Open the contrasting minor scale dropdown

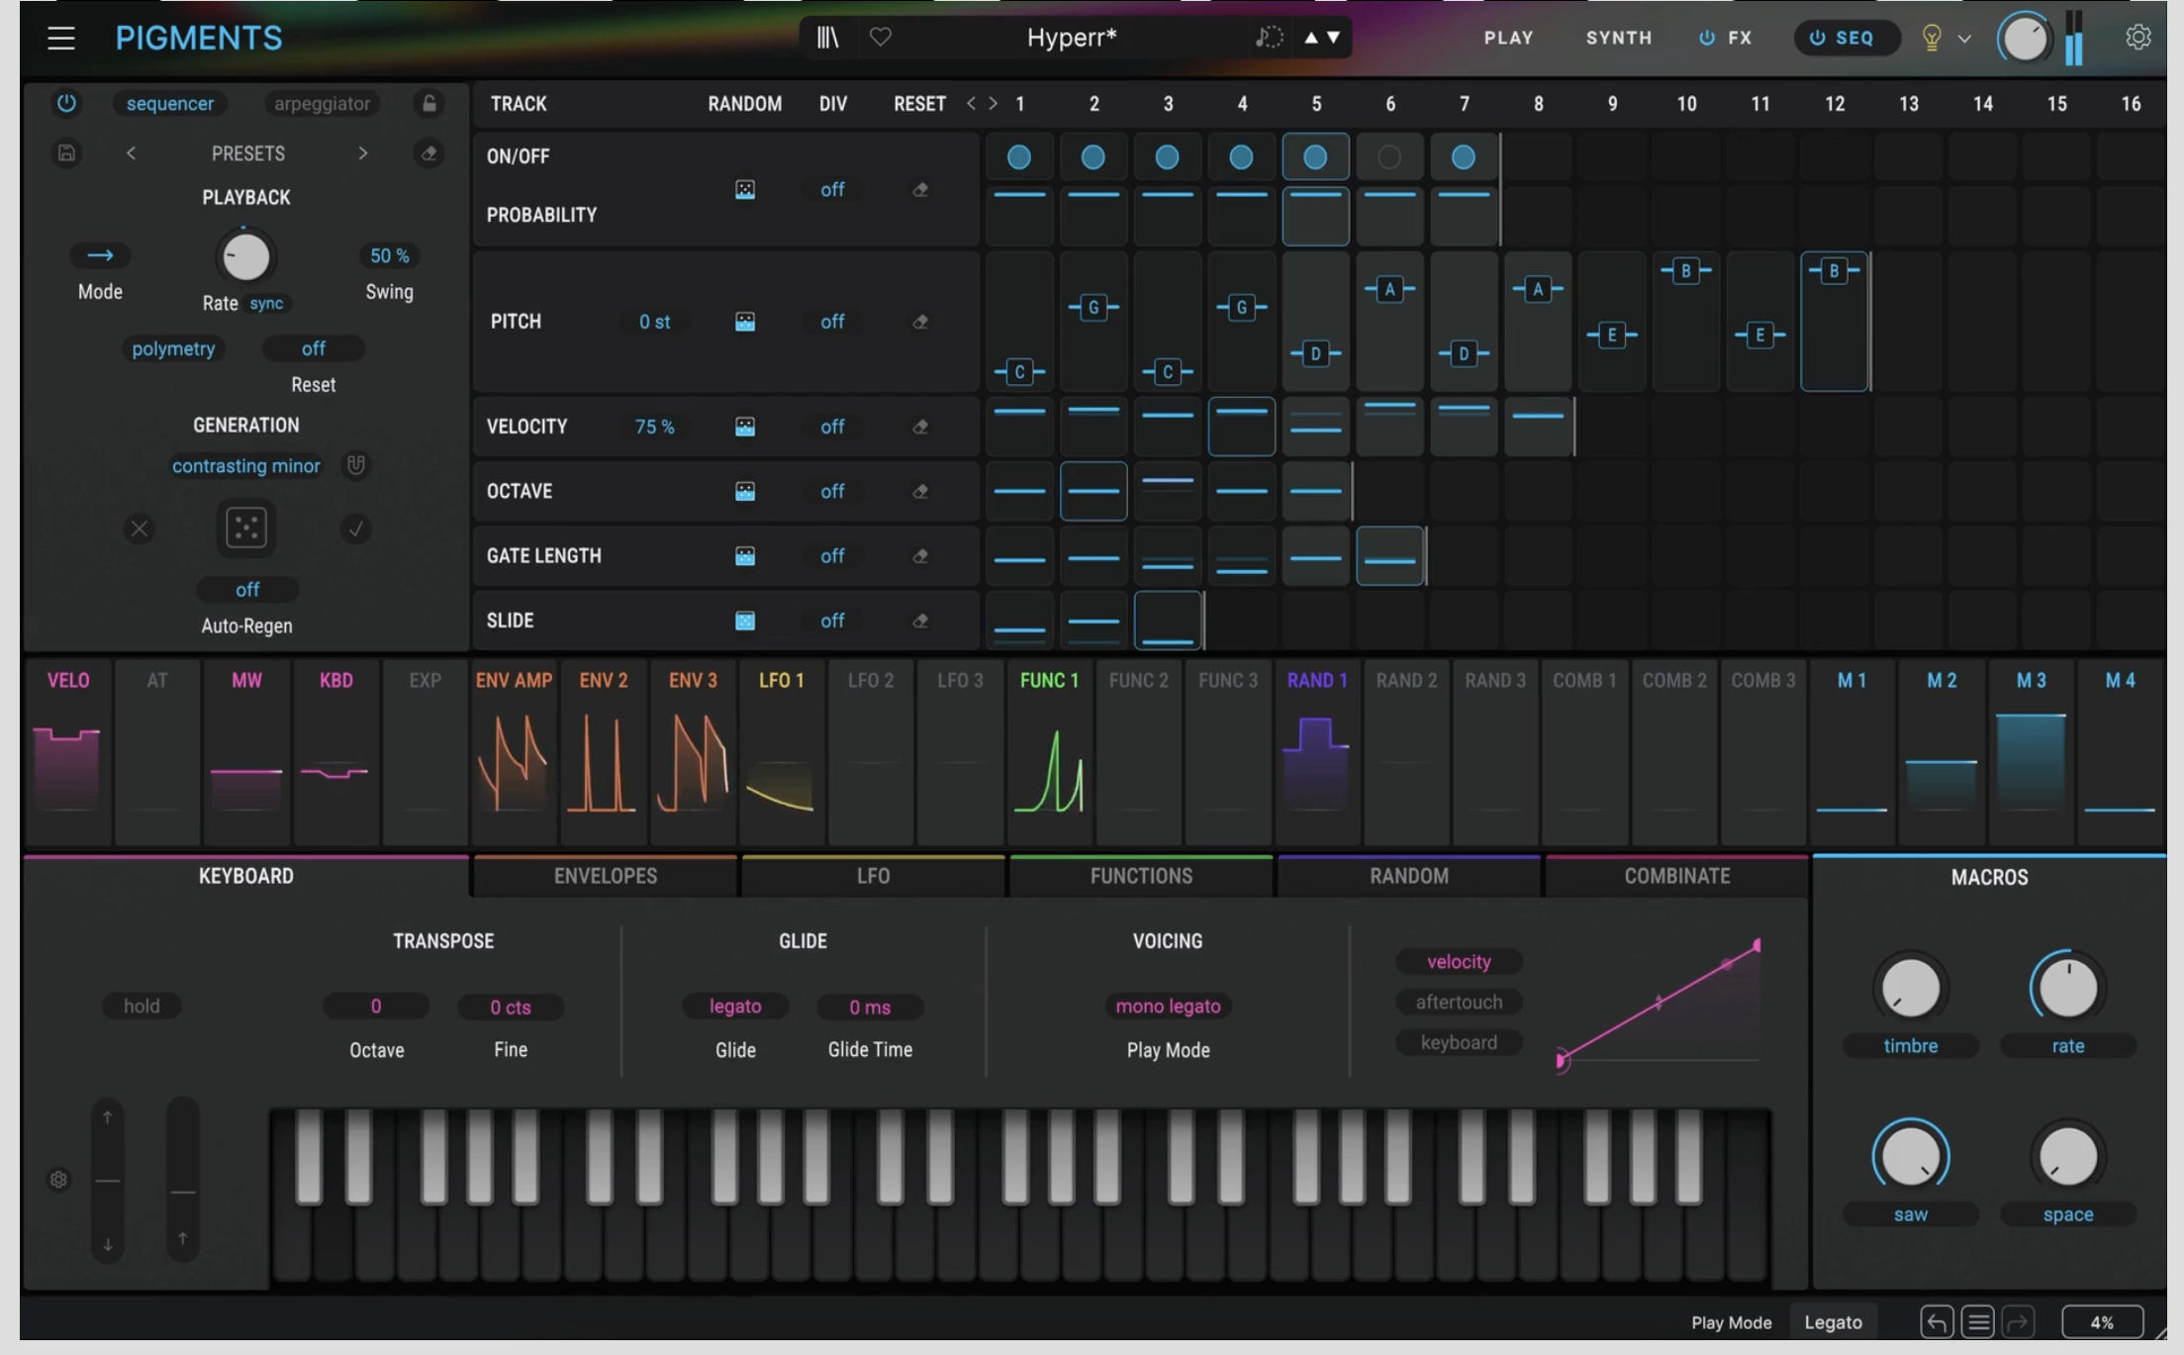pyautogui.click(x=246, y=466)
